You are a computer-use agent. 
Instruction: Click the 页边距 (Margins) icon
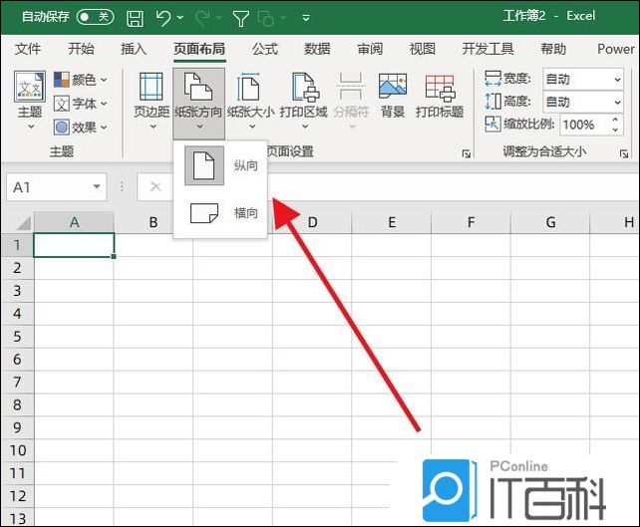151,87
